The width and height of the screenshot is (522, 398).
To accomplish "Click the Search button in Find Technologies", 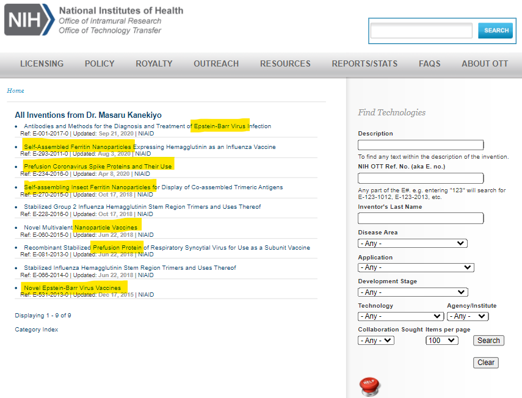I will (x=488, y=341).
